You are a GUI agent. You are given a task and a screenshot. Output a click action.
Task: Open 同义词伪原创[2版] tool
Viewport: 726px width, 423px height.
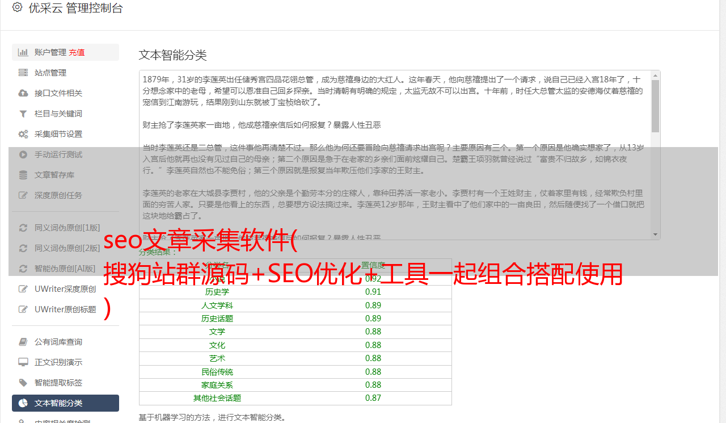pyautogui.click(x=65, y=248)
